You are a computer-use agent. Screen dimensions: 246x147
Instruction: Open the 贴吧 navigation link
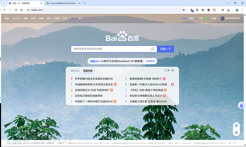click(x=33, y=19)
